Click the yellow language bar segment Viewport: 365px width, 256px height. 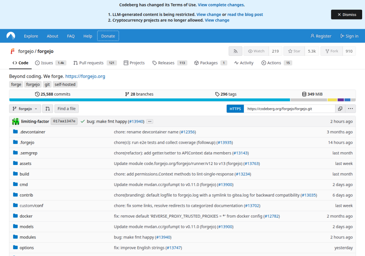[332, 100]
